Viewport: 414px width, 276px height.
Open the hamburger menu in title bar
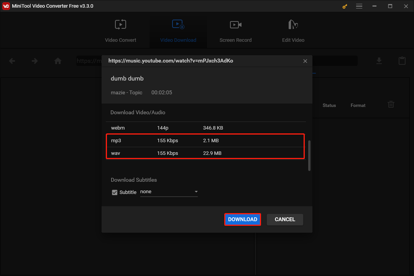point(359,6)
